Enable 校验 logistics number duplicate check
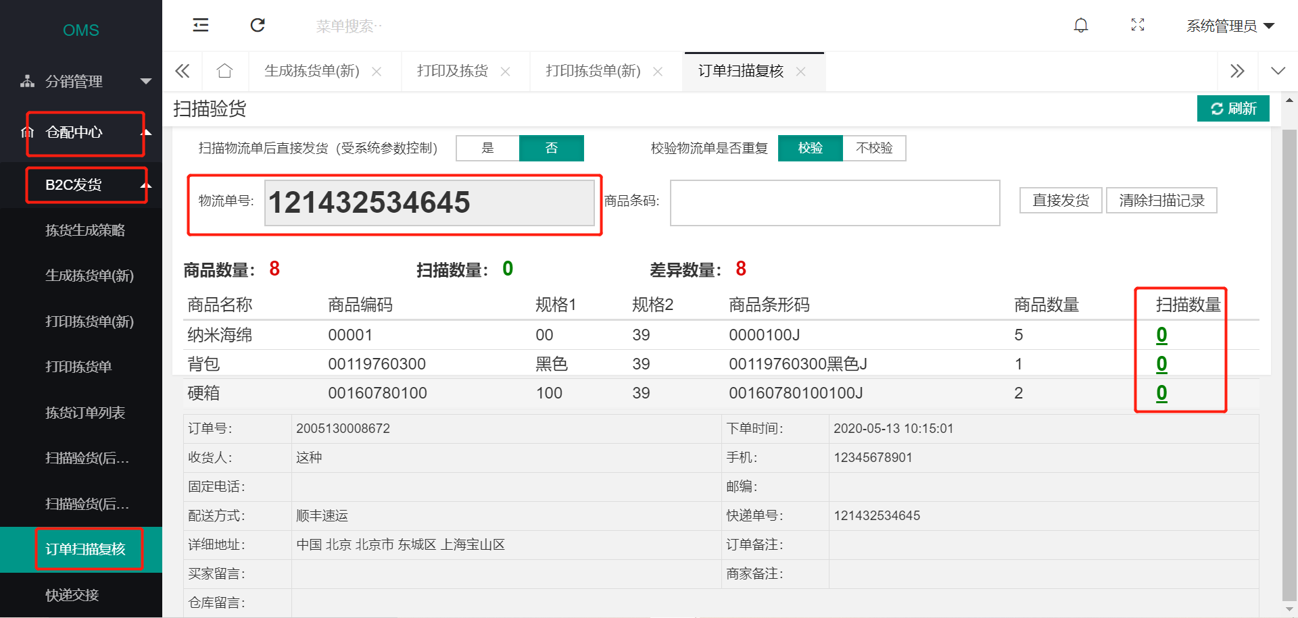This screenshot has width=1298, height=618. (x=810, y=148)
